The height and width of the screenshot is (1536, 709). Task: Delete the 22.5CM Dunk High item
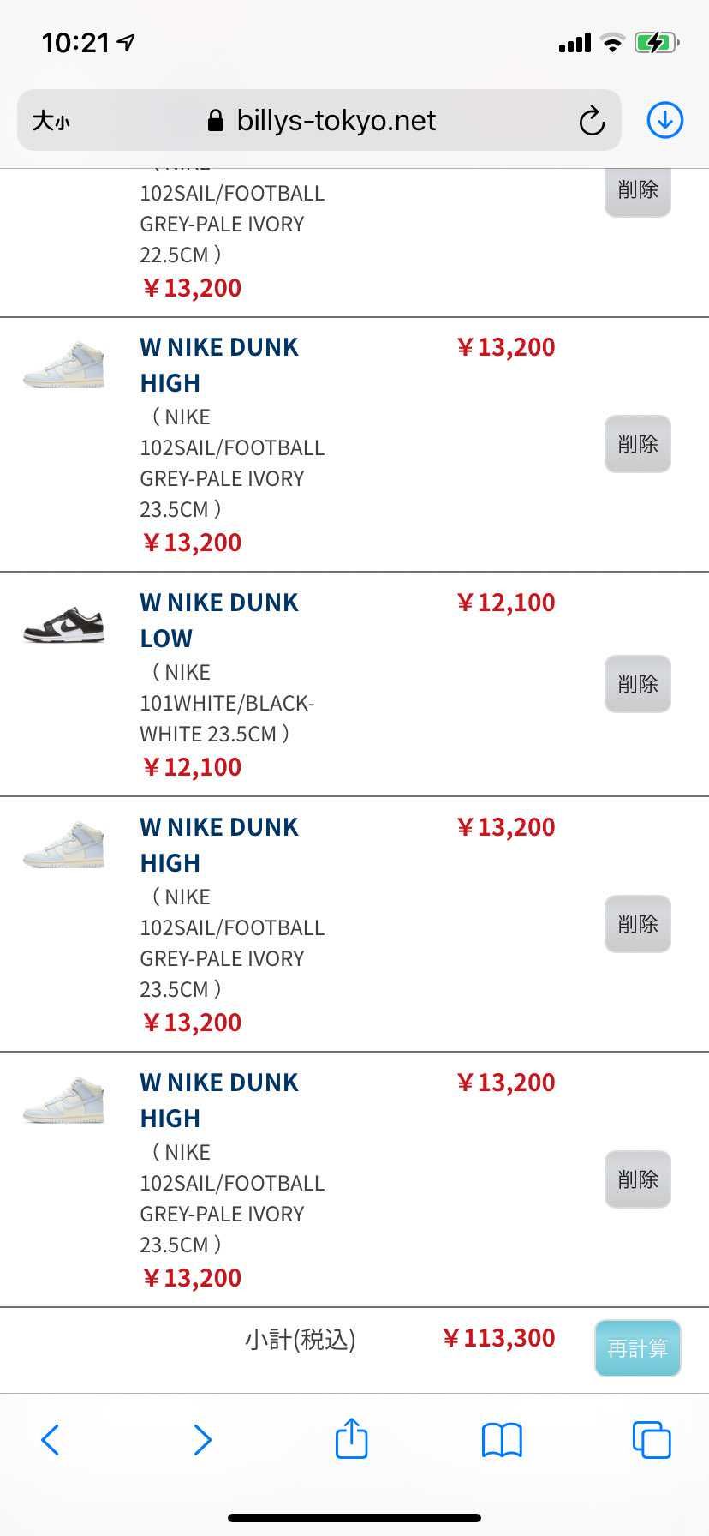[x=637, y=190]
